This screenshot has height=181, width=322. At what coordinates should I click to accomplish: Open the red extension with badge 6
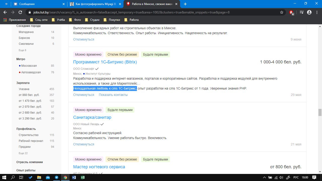pyautogui.click(x=292, y=13)
